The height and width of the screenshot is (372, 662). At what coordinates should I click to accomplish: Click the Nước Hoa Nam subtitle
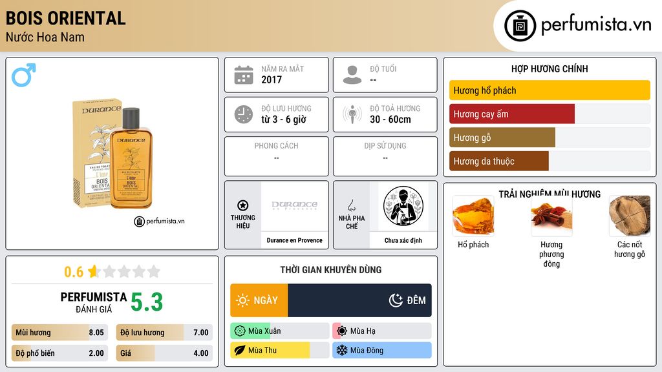pos(45,37)
